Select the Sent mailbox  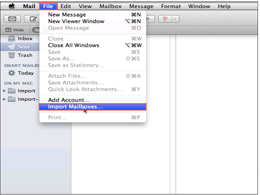click(x=20, y=47)
